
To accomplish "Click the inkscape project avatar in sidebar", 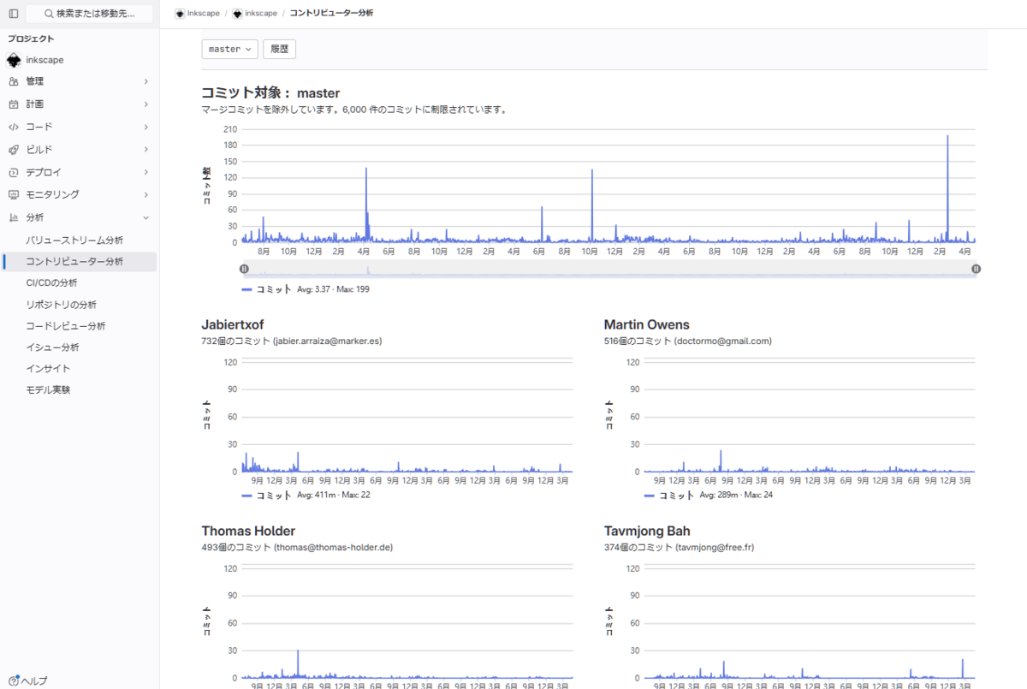I will [x=13, y=60].
